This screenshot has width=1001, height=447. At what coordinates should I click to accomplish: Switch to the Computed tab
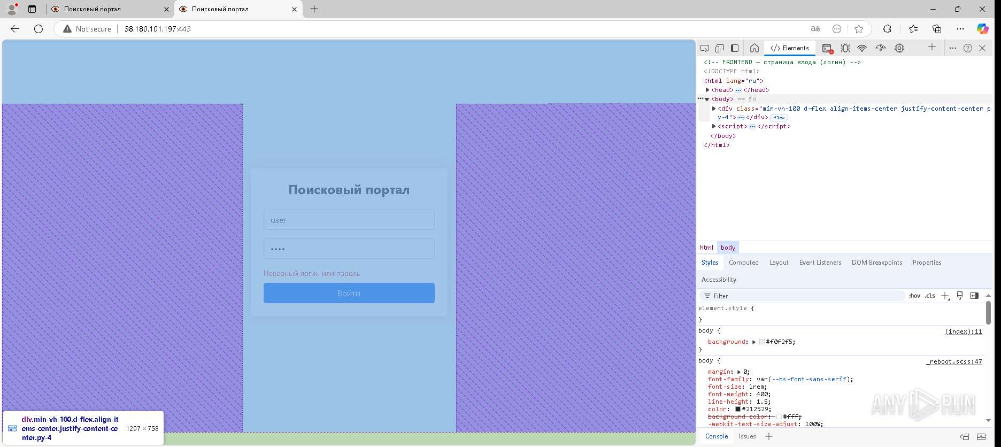(744, 263)
